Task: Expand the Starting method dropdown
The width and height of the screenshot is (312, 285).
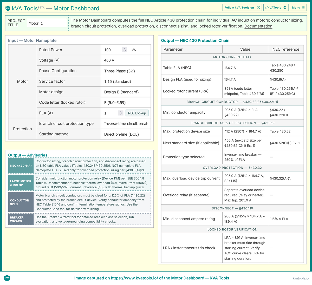Action: click(126, 134)
